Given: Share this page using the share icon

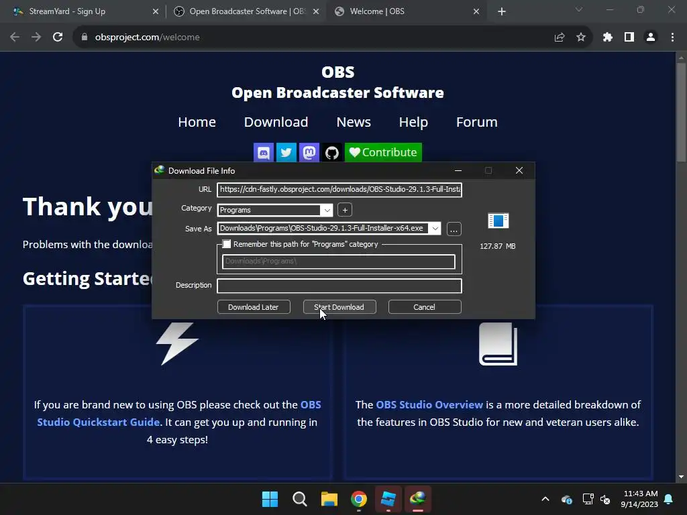Looking at the screenshot, I should coord(560,38).
